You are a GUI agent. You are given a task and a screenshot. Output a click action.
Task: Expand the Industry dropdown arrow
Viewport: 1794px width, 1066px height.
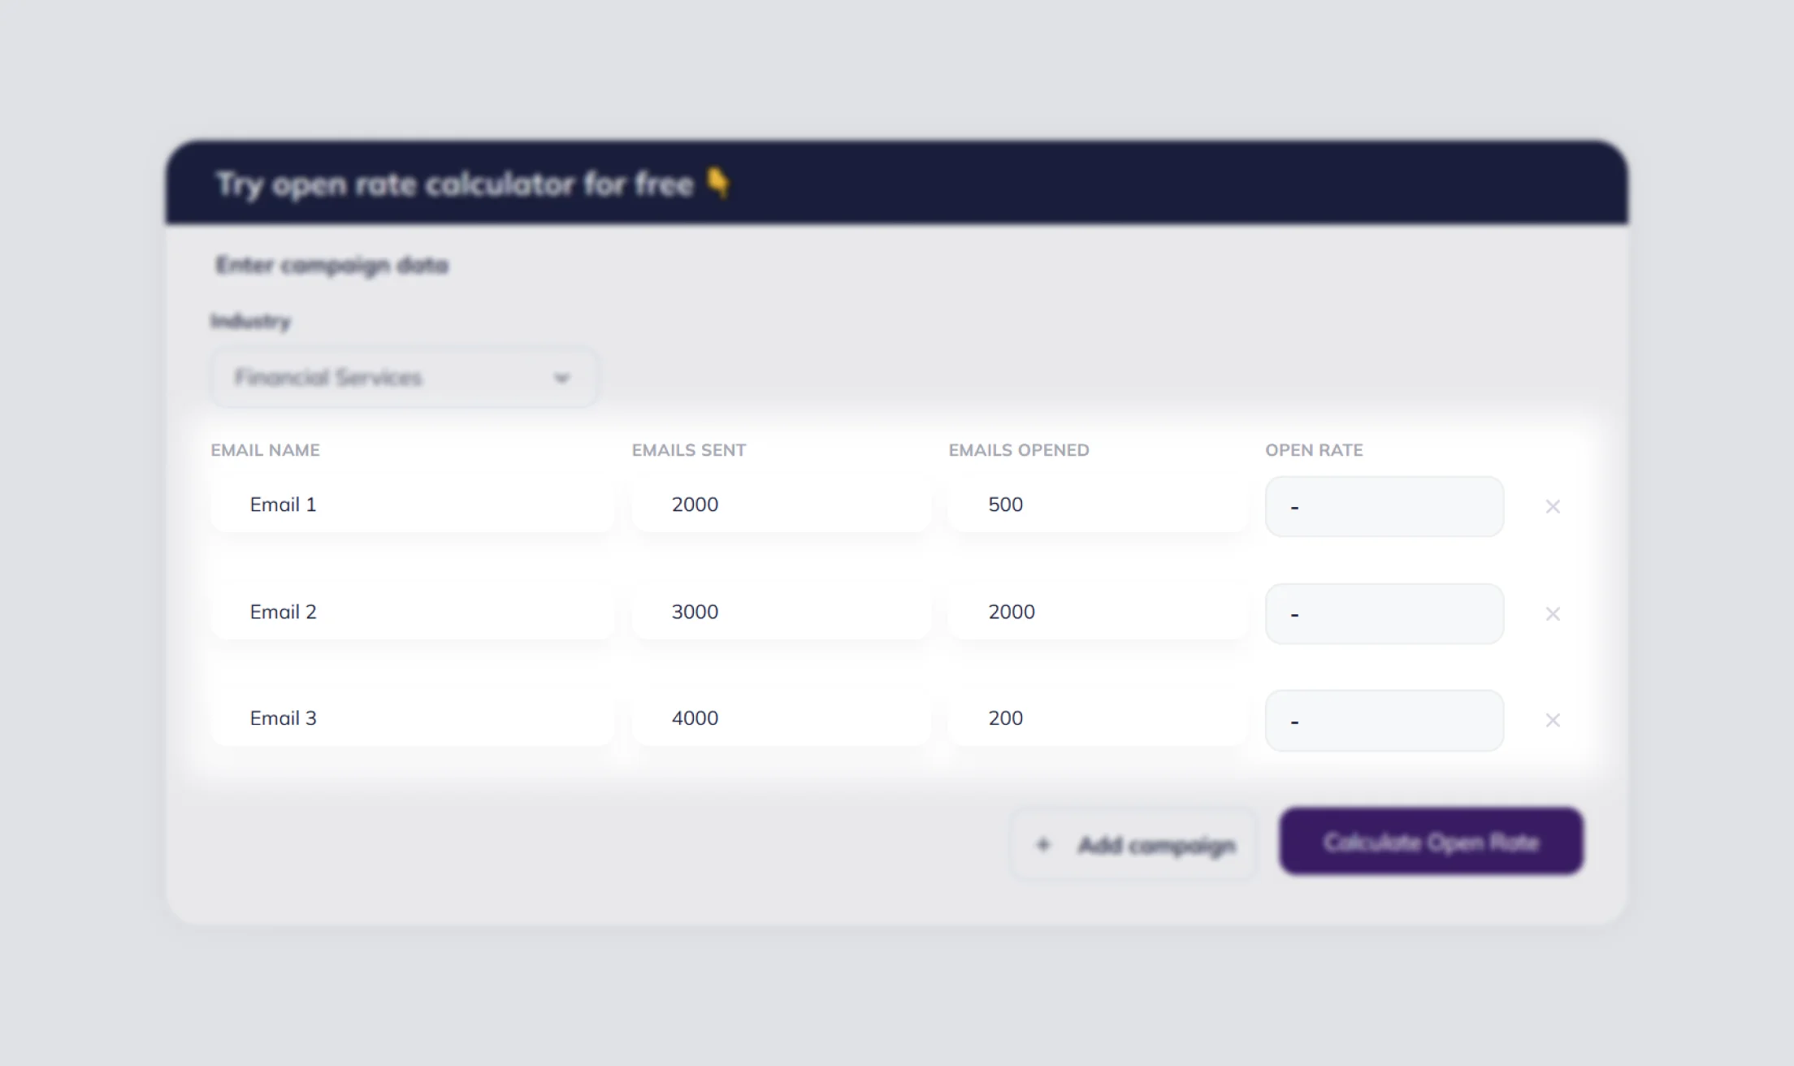tap(561, 378)
